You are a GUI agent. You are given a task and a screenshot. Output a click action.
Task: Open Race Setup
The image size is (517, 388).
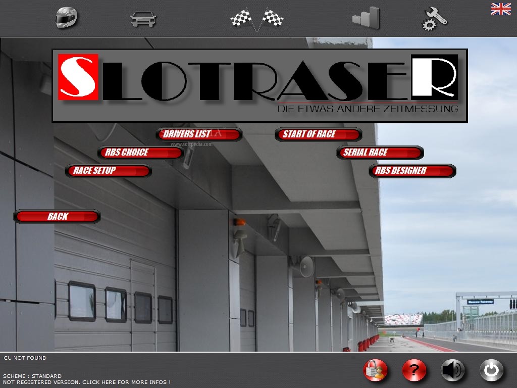point(108,171)
